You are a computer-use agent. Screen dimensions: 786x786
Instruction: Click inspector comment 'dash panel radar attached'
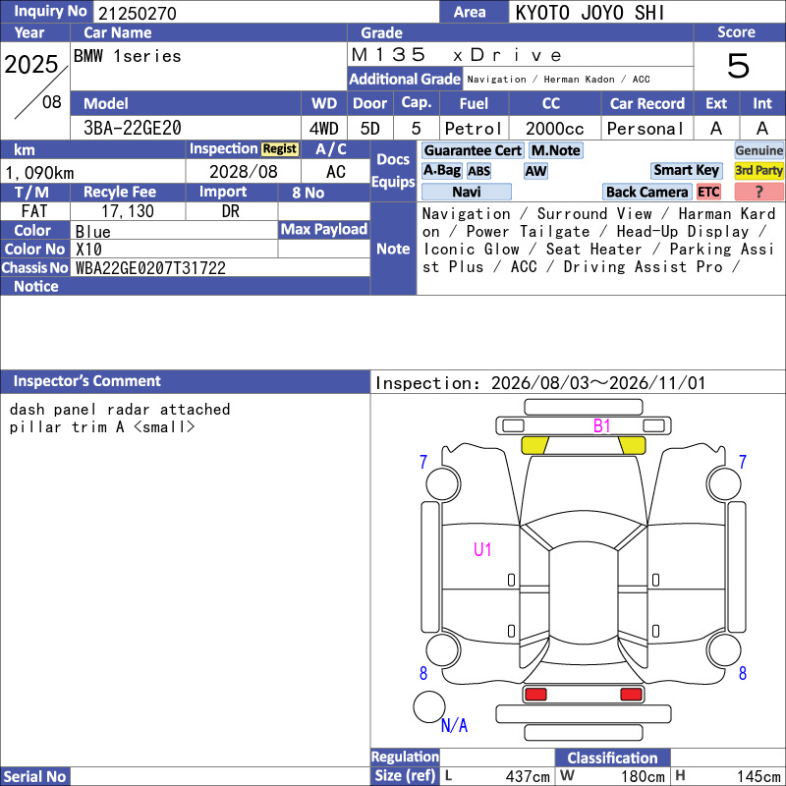120,409
